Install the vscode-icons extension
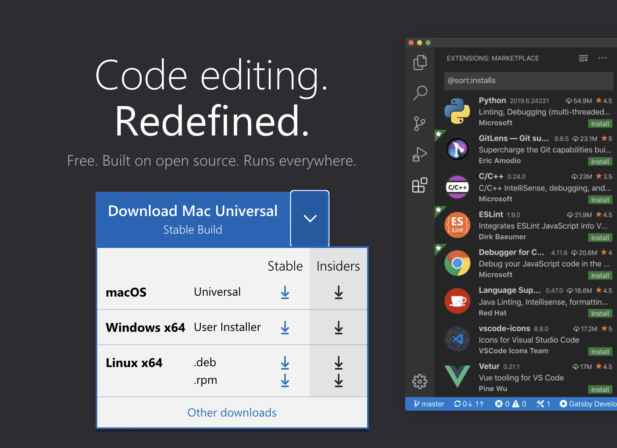The height and width of the screenshot is (448, 617). [x=600, y=352]
